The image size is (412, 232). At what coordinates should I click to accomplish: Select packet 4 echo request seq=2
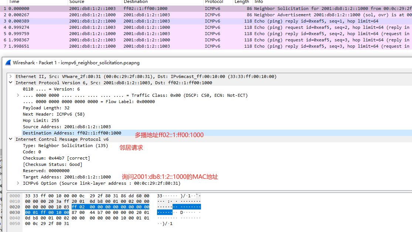click(148, 27)
